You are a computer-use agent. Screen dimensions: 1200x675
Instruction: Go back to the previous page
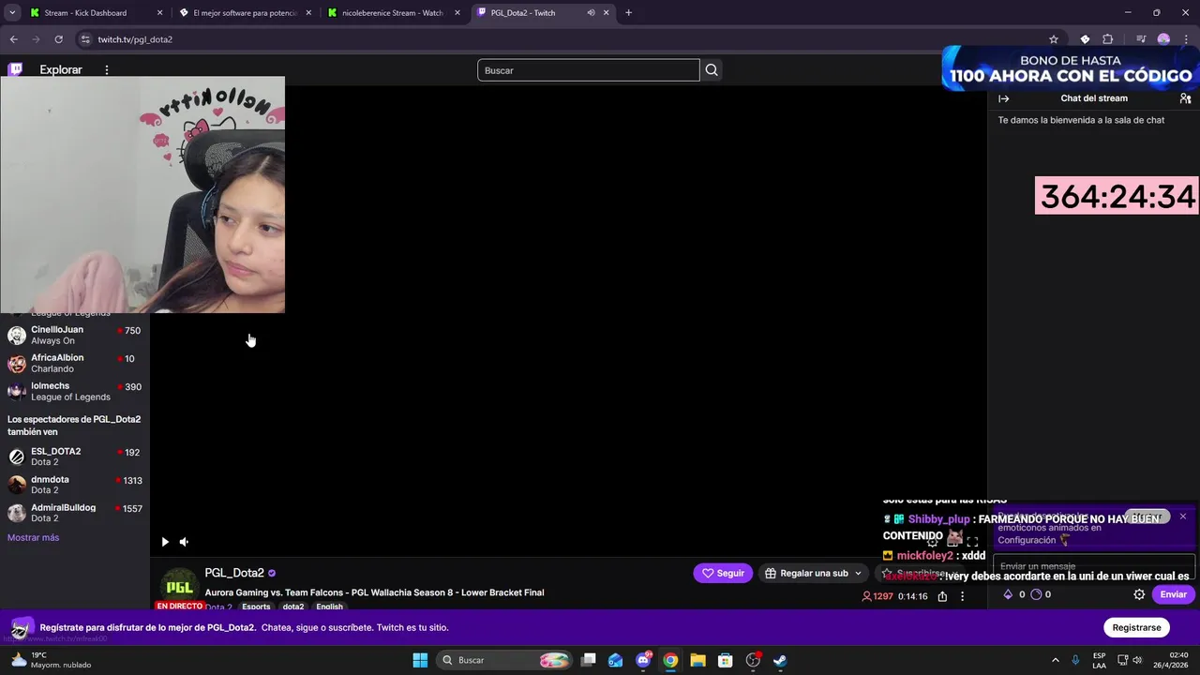[x=13, y=39]
